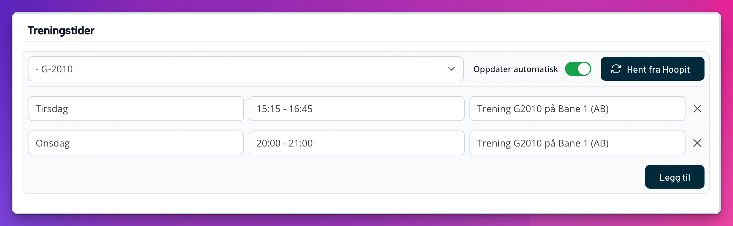This screenshot has height=226, width=733.
Task: Edit the Tirsdag row's Trening G2010 description field
Action: point(577,109)
